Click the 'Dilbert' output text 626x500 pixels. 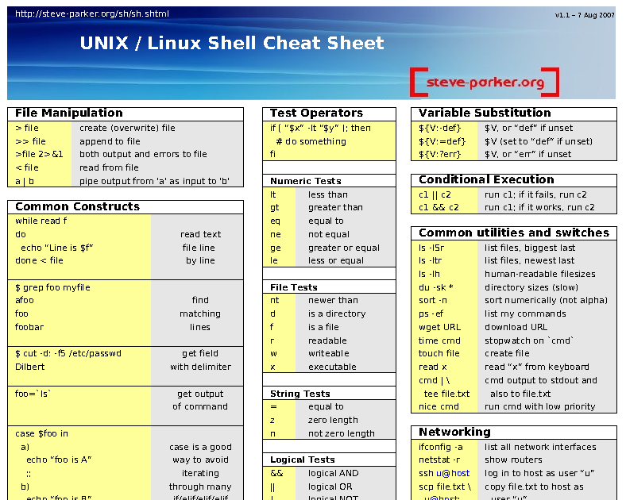click(x=29, y=367)
